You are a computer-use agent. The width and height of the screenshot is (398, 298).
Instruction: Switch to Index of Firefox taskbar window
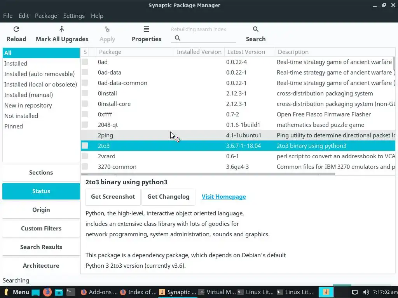tap(138, 292)
